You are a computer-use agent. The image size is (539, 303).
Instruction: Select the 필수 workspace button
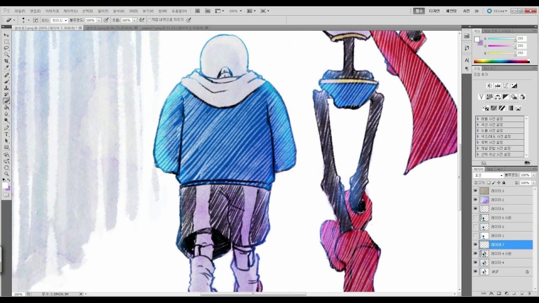pyautogui.click(x=419, y=11)
